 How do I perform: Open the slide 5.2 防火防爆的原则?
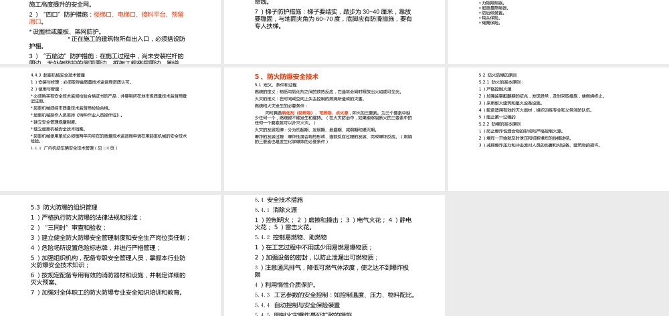tap(559, 129)
